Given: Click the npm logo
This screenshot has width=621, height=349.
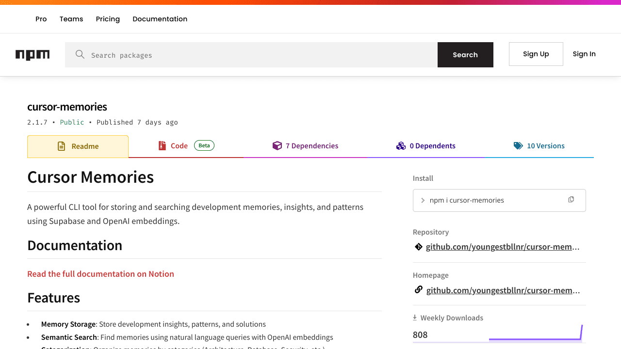Looking at the screenshot, I should point(33,55).
